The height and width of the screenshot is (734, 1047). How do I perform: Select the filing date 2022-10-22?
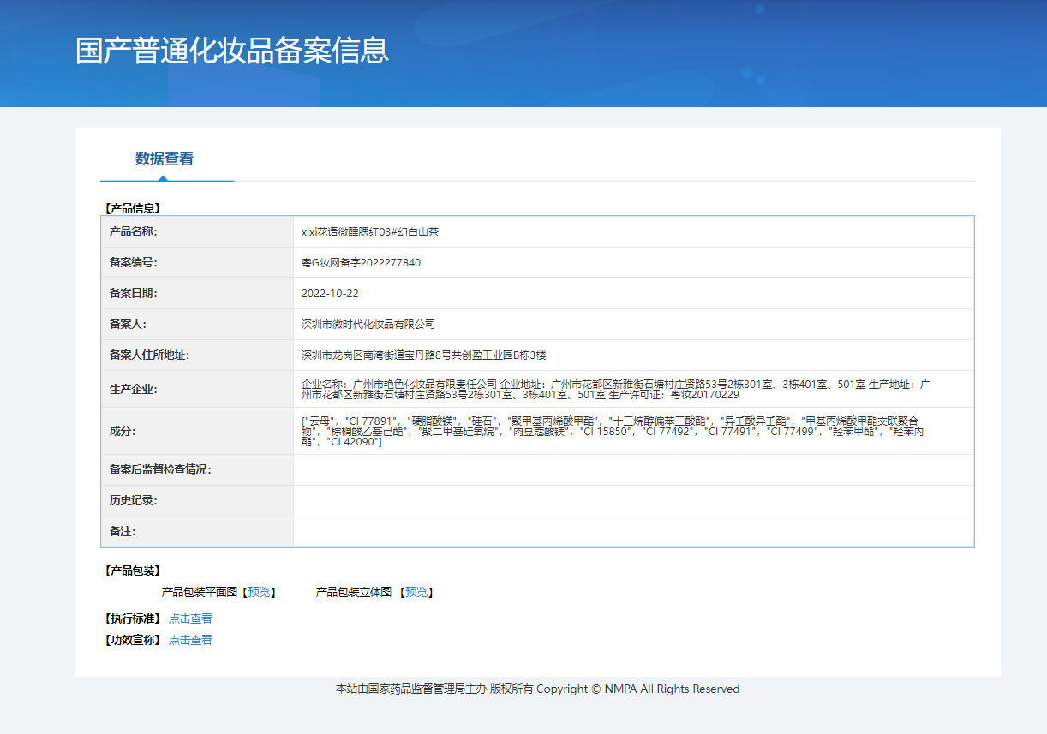click(x=330, y=294)
